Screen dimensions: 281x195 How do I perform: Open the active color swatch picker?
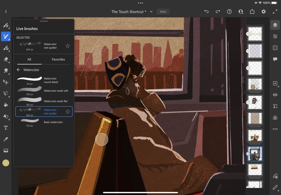[x=6, y=163]
